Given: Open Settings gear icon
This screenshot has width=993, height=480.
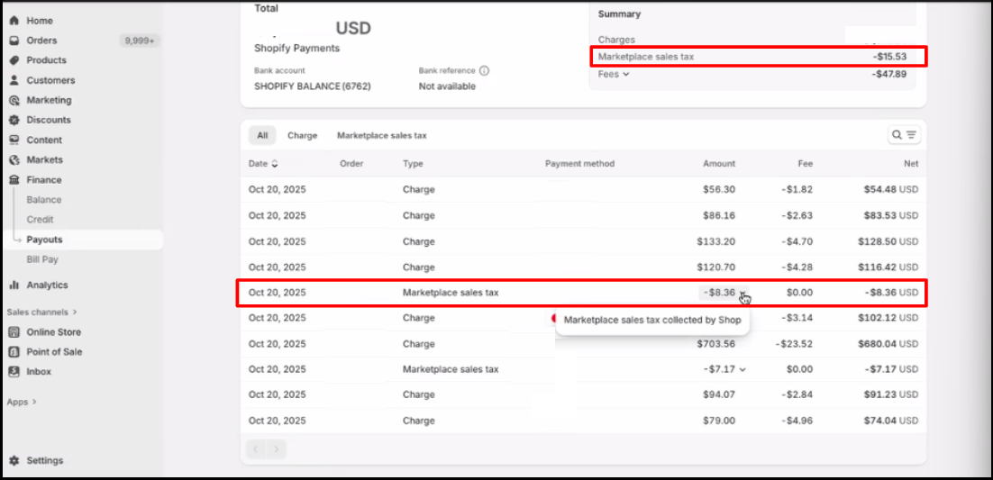Looking at the screenshot, I should 14,460.
